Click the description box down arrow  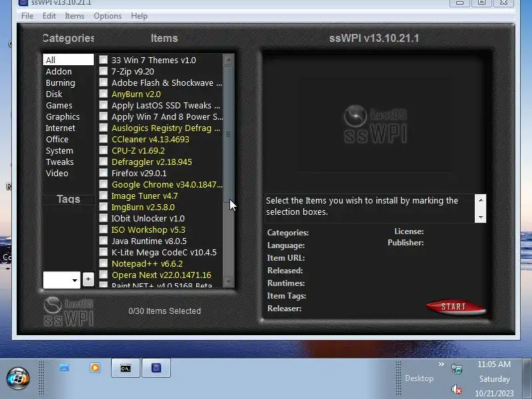pos(481,217)
